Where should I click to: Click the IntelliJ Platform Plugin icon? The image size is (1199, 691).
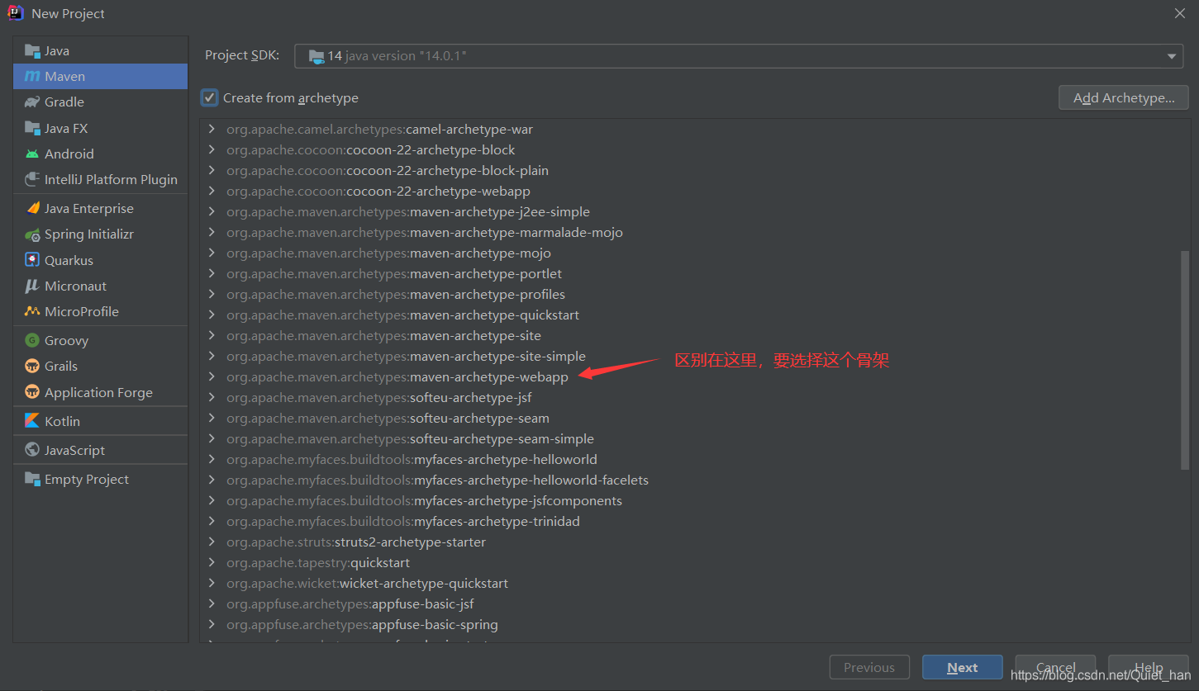(32, 179)
